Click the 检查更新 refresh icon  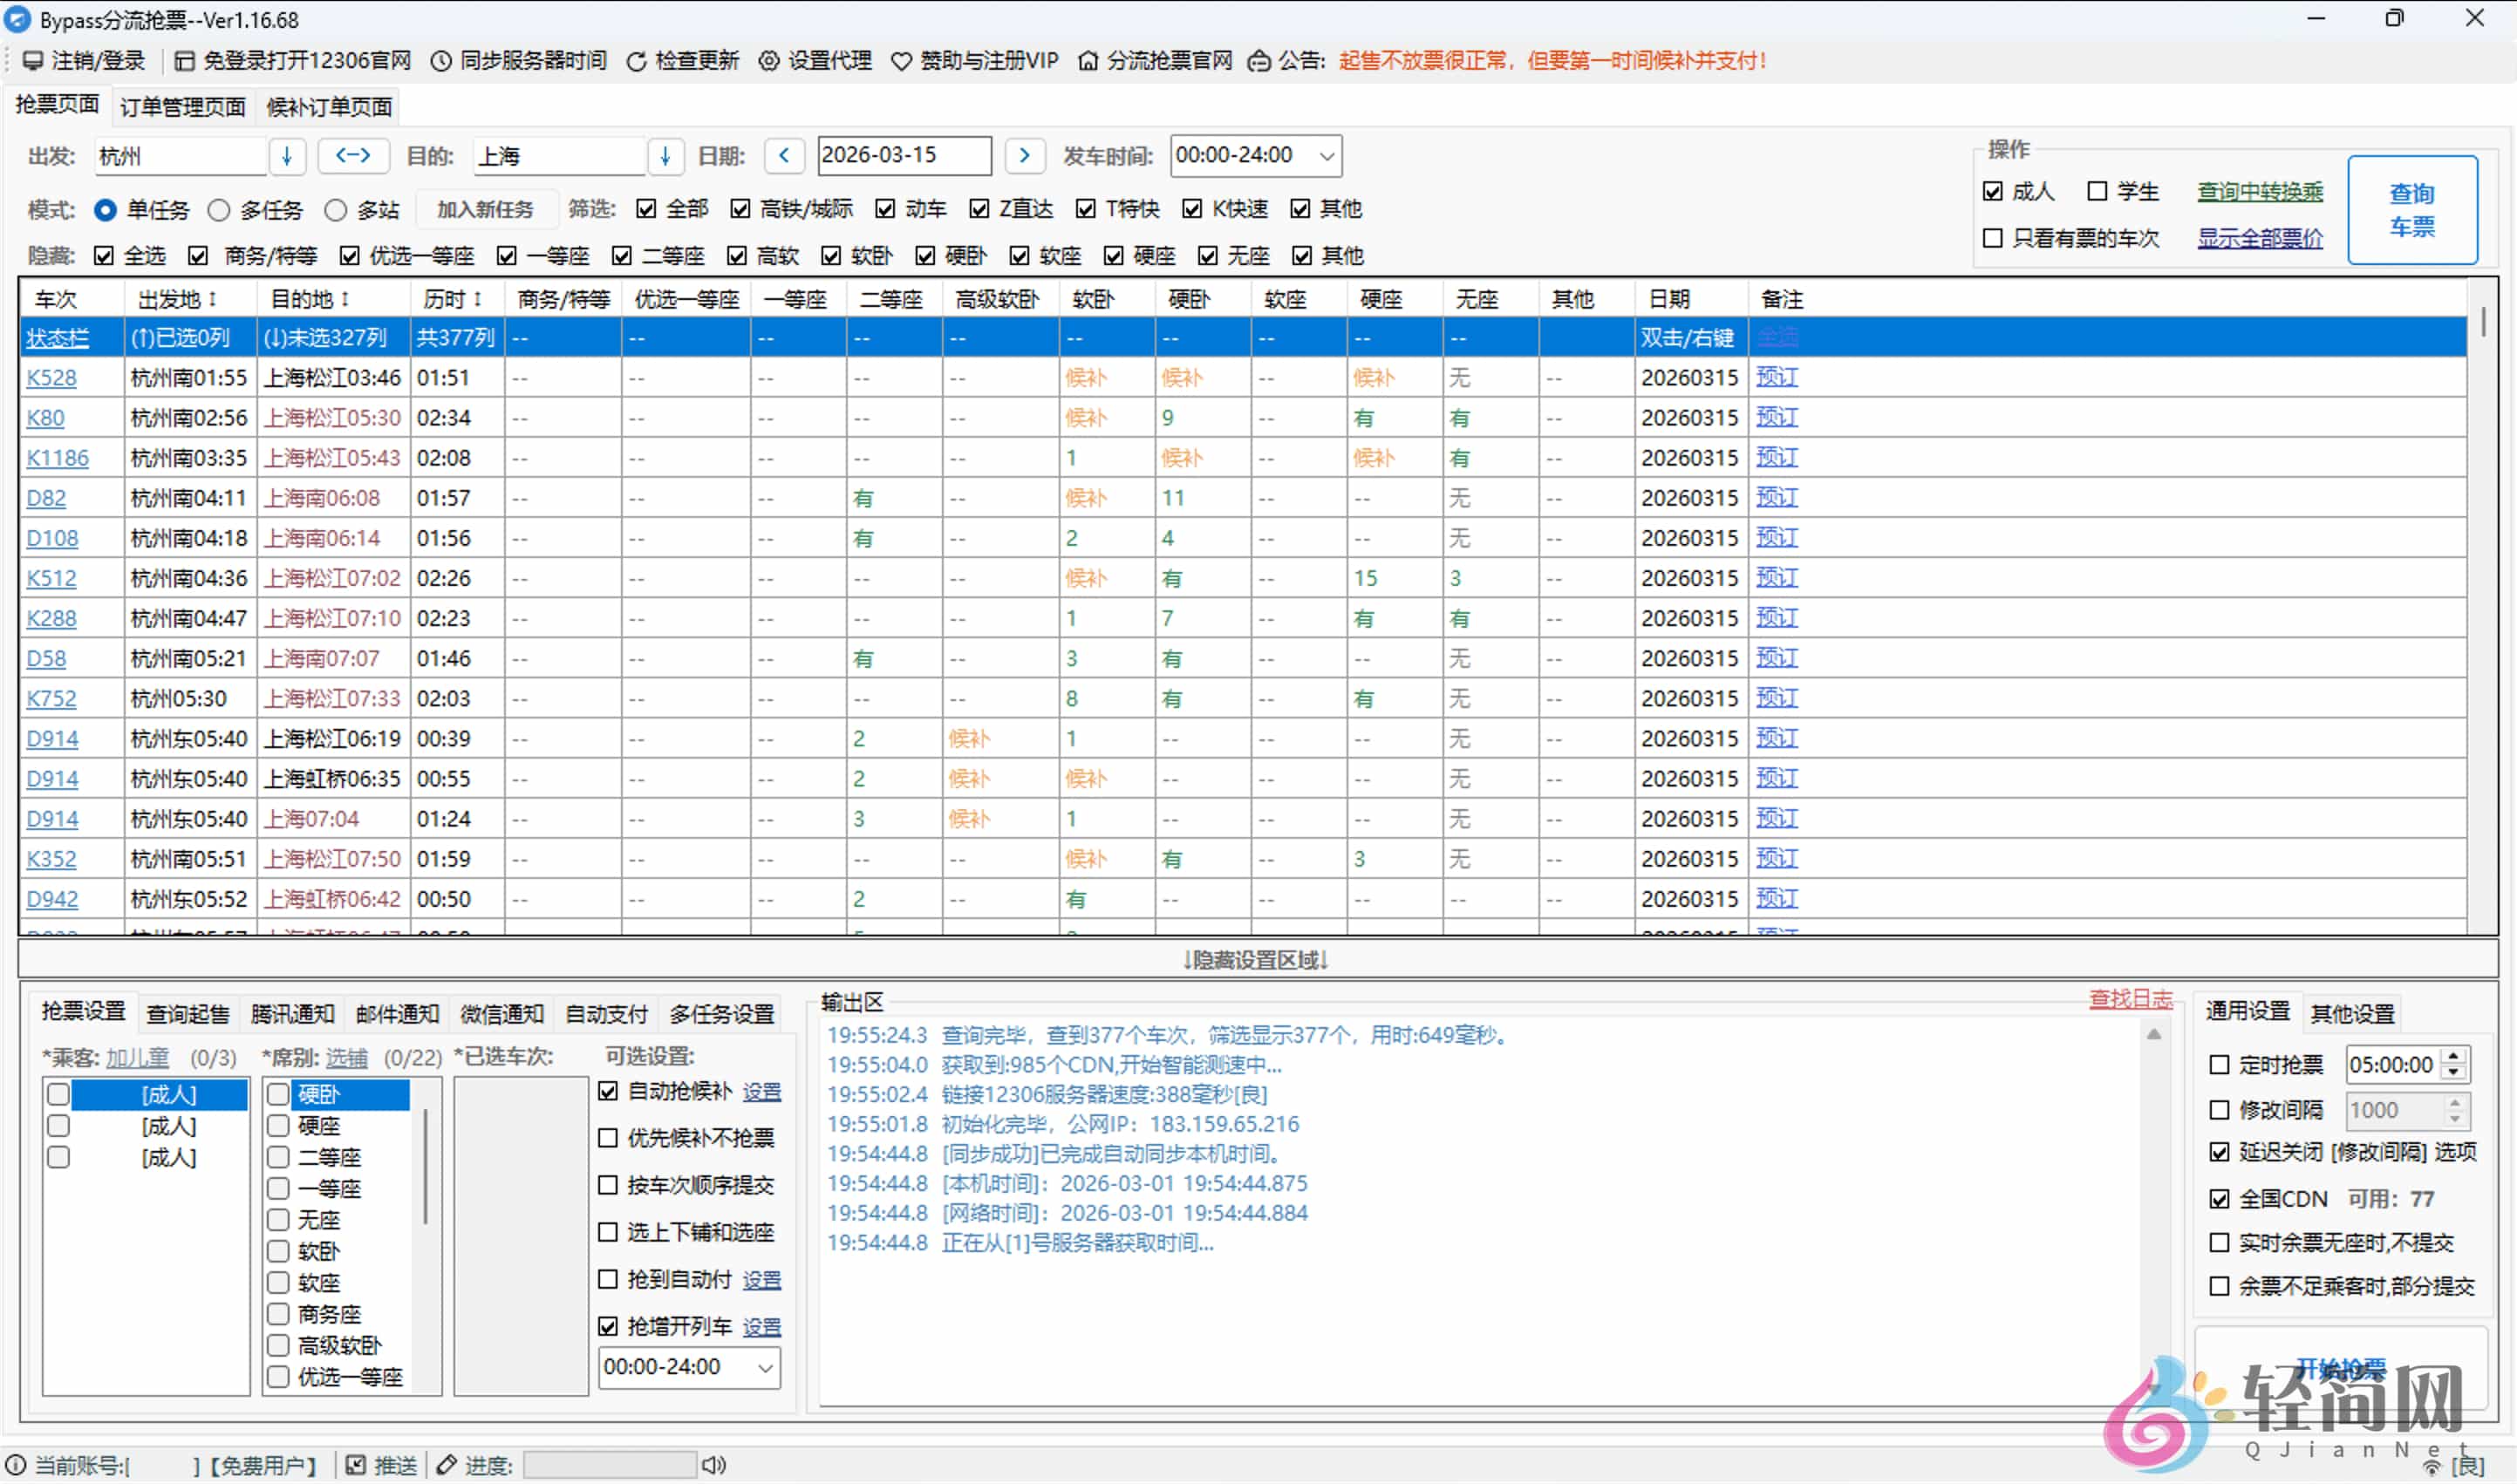pyautogui.click(x=637, y=61)
